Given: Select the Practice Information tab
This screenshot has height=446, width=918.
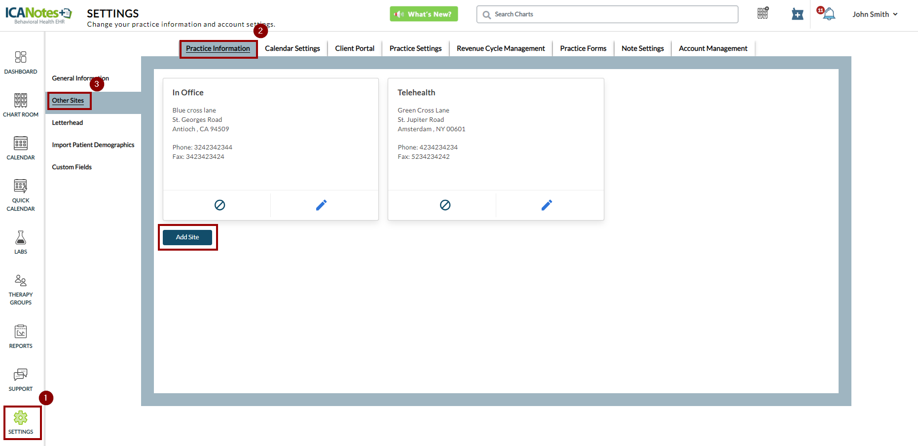Looking at the screenshot, I should pyautogui.click(x=218, y=48).
